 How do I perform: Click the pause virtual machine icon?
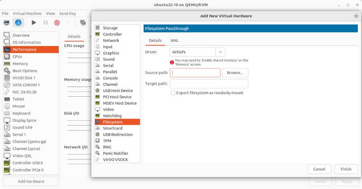point(46,23)
